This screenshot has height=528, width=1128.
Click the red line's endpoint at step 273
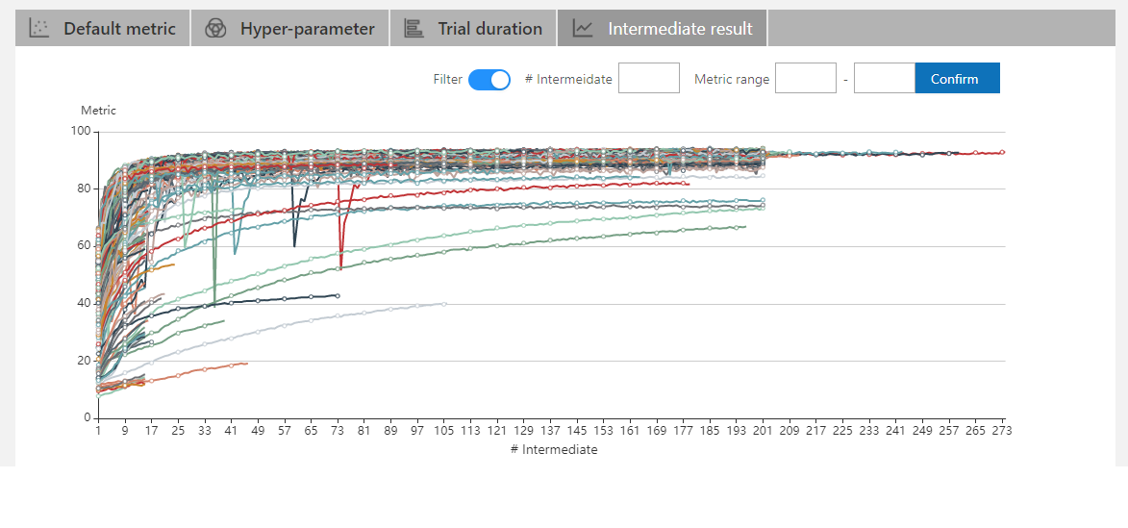[x=1003, y=152]
